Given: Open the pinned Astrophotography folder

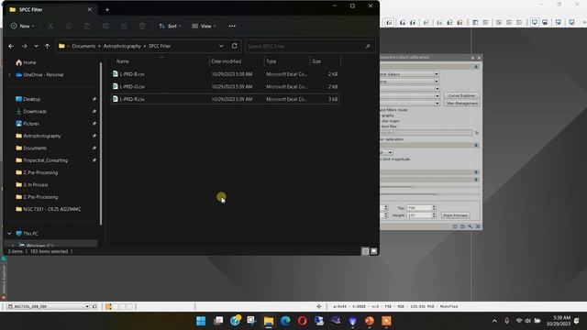Looking at the screenshot, I should (39, 136).
